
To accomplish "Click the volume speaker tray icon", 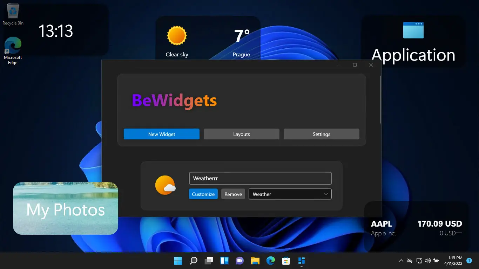I will click(427, 261).
